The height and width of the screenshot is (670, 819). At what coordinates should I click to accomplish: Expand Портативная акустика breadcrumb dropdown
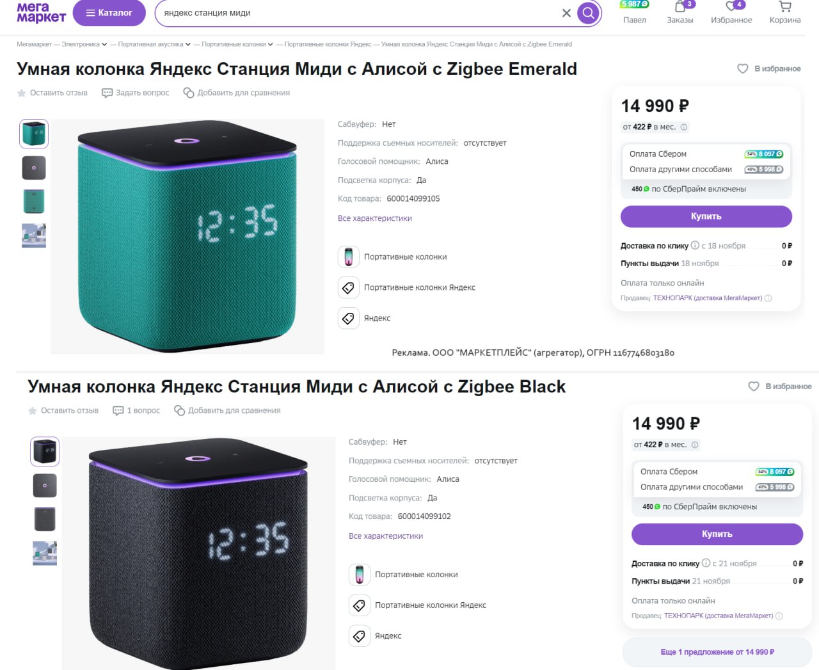188,45
